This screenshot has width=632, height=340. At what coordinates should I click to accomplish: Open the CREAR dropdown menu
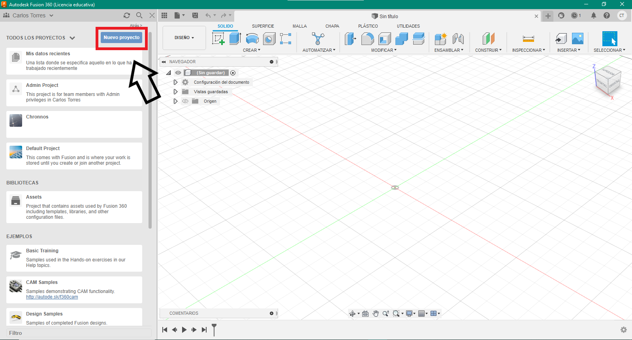pos(252,50)
